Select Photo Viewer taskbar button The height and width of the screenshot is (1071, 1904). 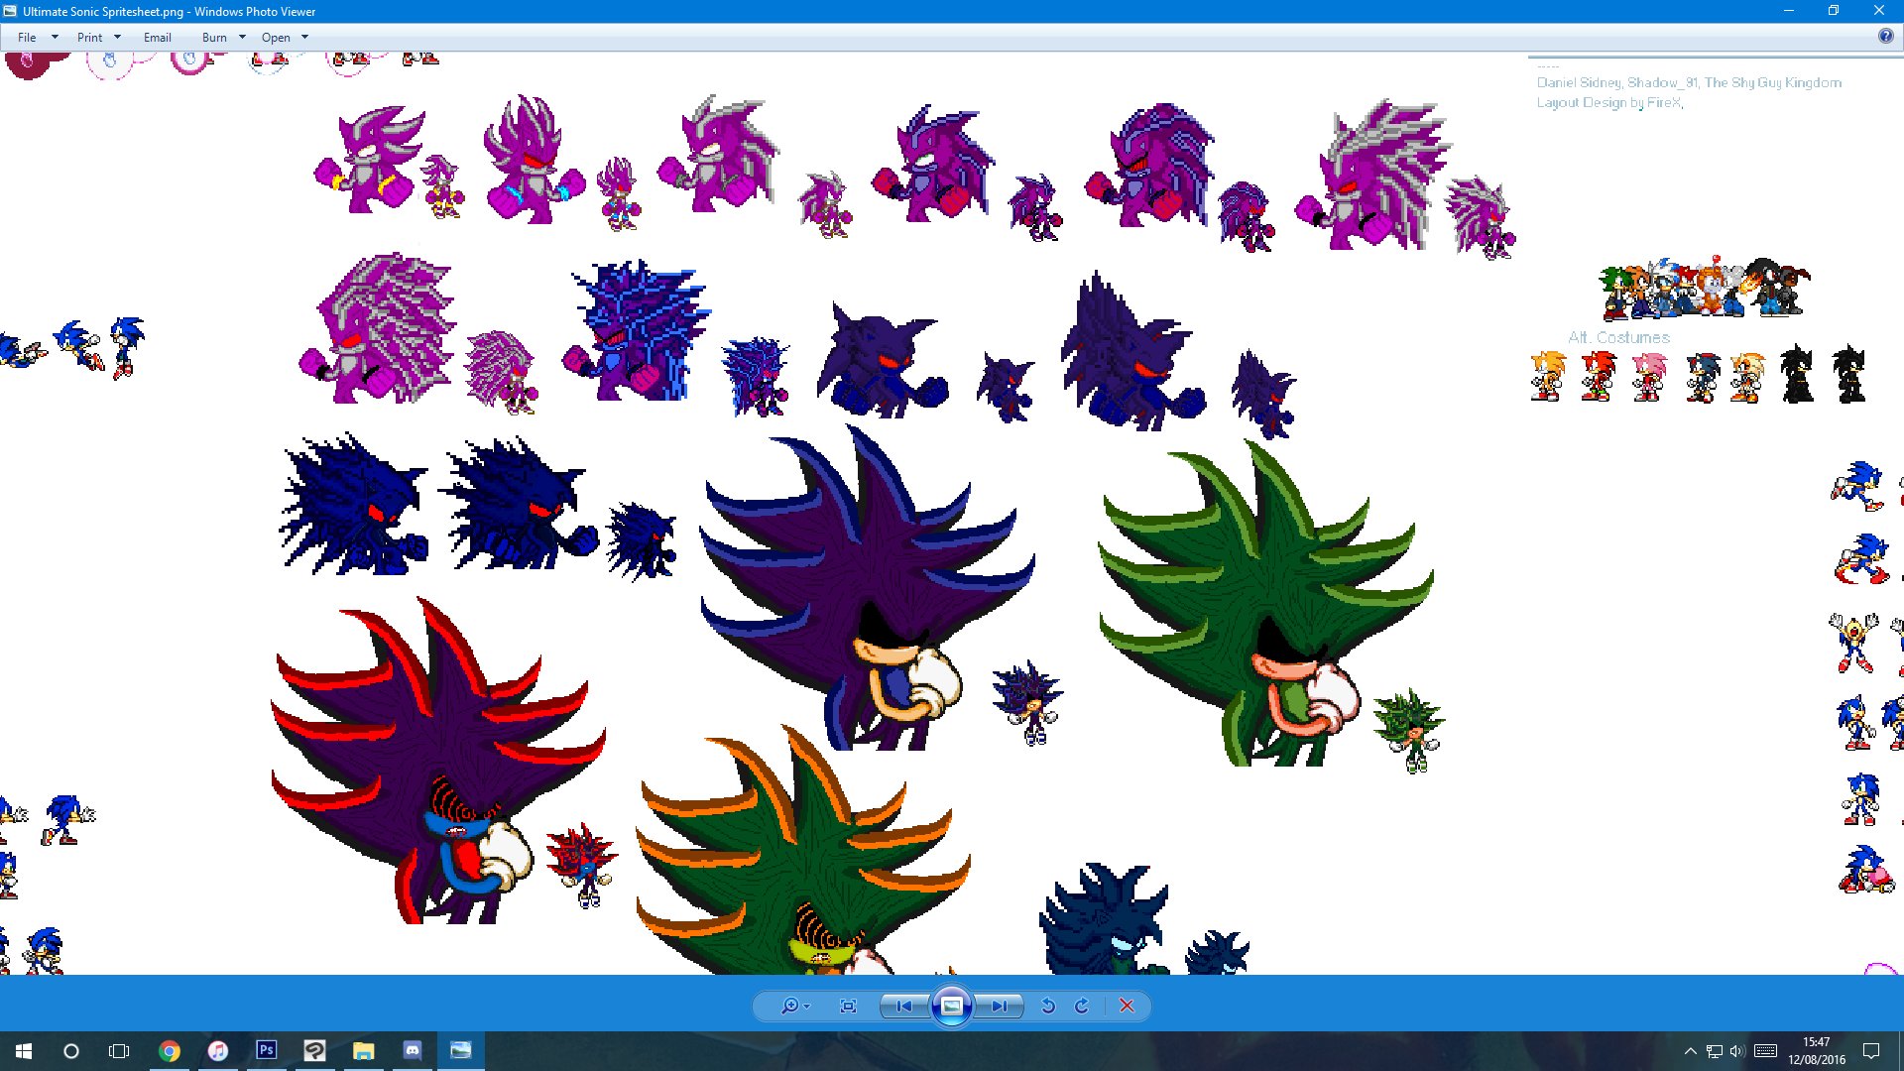460,1051
